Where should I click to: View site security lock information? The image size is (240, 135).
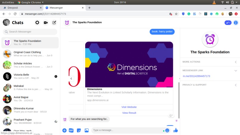pos(22,14)
